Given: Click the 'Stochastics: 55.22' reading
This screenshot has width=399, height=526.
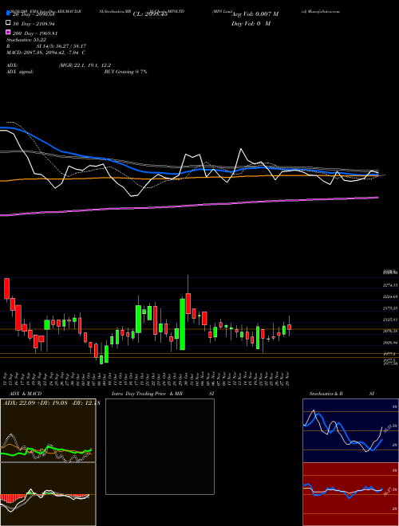Looking at the screenshot, I should click(x=26, y=40).
